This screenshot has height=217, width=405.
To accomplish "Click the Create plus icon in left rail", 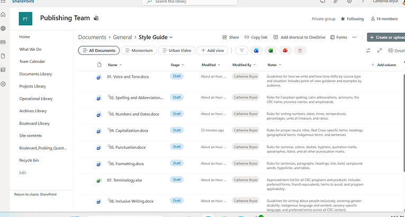I will pos(3,84).
